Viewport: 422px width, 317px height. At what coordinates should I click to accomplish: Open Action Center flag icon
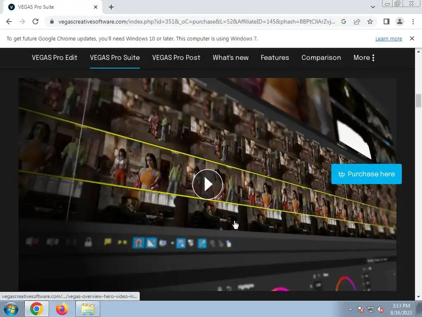coord(360,309)
